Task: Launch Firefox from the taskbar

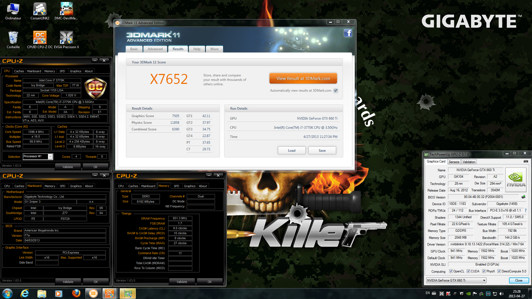Action: point(76,293)
